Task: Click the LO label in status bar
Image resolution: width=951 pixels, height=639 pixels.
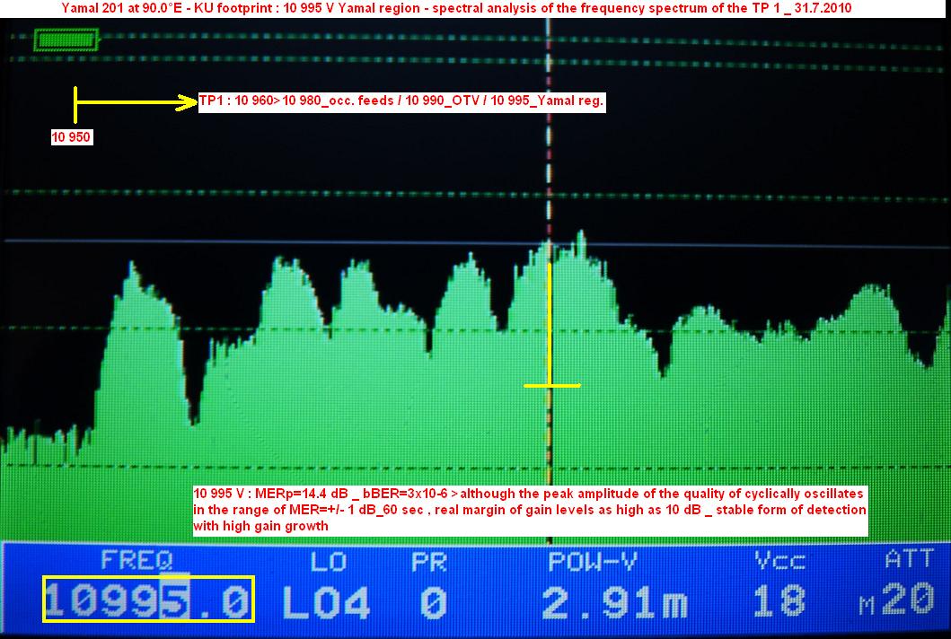Action: pyautogui.click(x=328, y=561)
